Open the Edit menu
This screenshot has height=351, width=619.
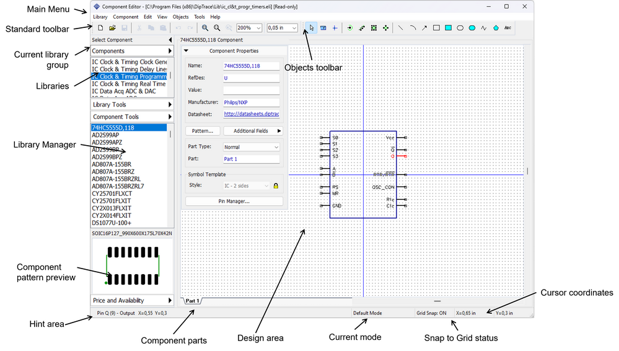pos(147,17)
